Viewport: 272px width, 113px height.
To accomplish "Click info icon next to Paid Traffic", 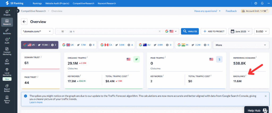I will (x=165, y=57).
